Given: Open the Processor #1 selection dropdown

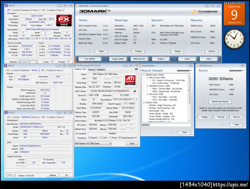Looking at the screenshot, I should coord(28,62).
